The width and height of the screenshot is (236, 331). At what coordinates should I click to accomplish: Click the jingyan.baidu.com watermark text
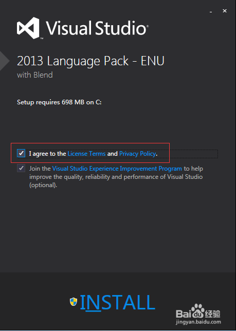click(198, 322)
